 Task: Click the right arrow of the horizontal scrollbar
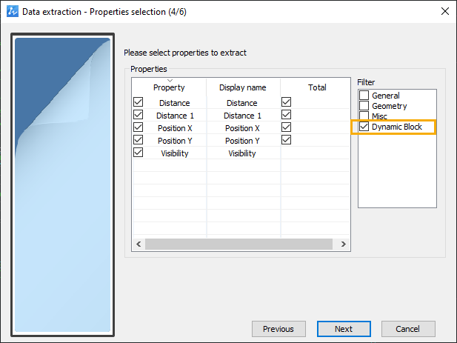(344, 244)
